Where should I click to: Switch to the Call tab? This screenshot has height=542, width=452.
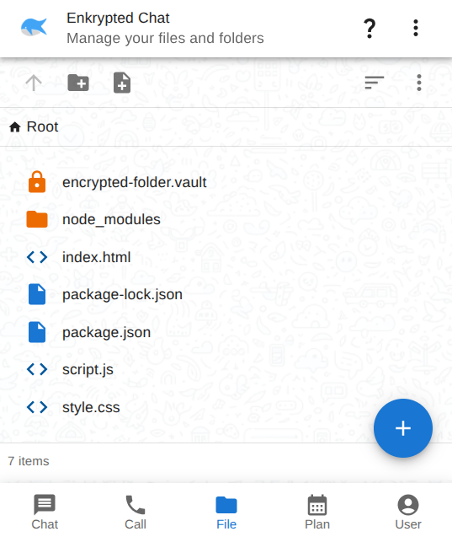click(136, 512)
